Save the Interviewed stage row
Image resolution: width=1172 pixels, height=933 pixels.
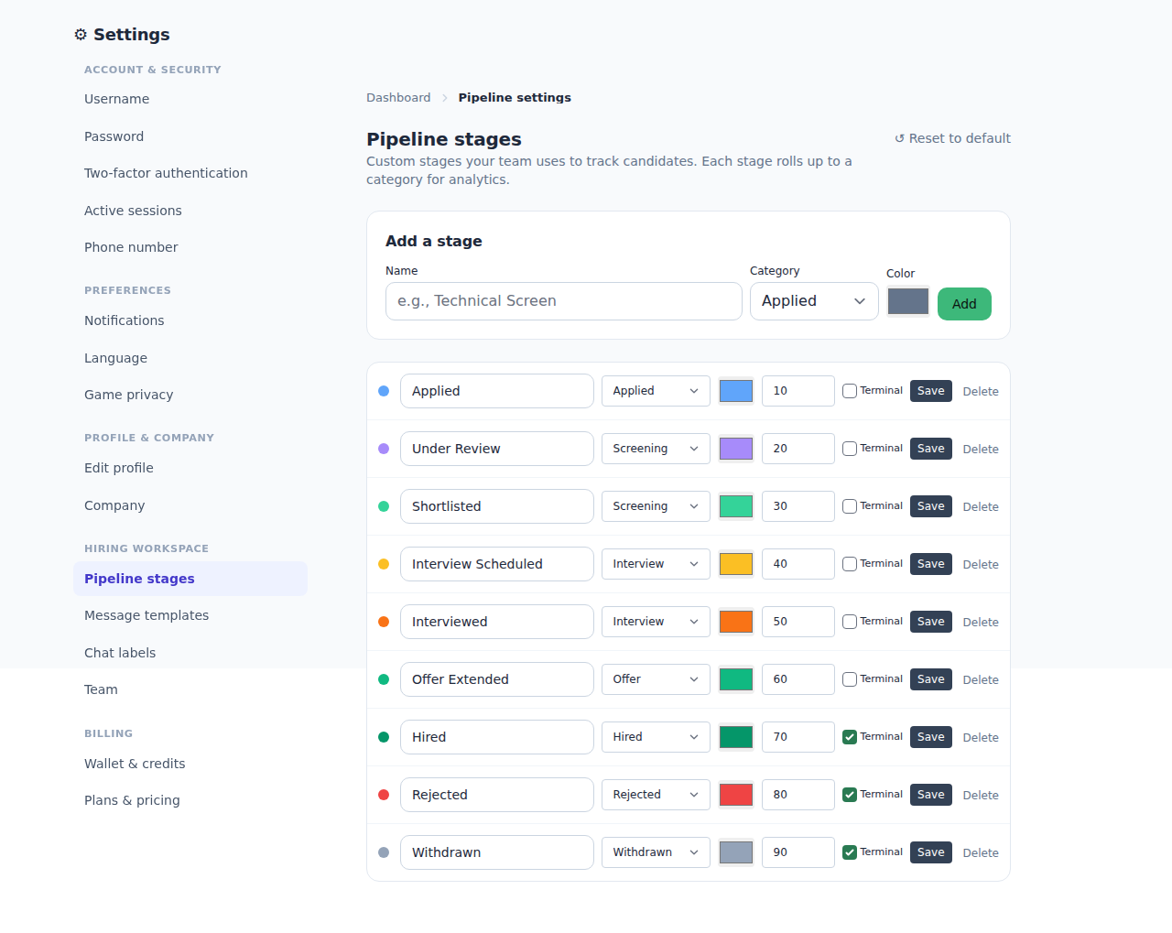click(x=931, y=622)
